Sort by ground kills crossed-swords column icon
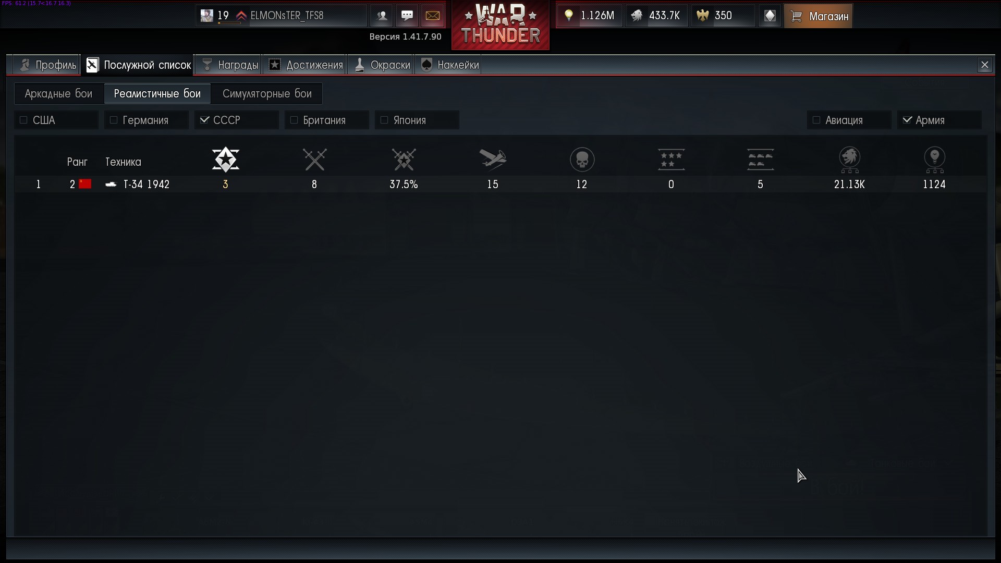Image resolution: width=1001 pixels, height=563 pixels. point(315,160)
